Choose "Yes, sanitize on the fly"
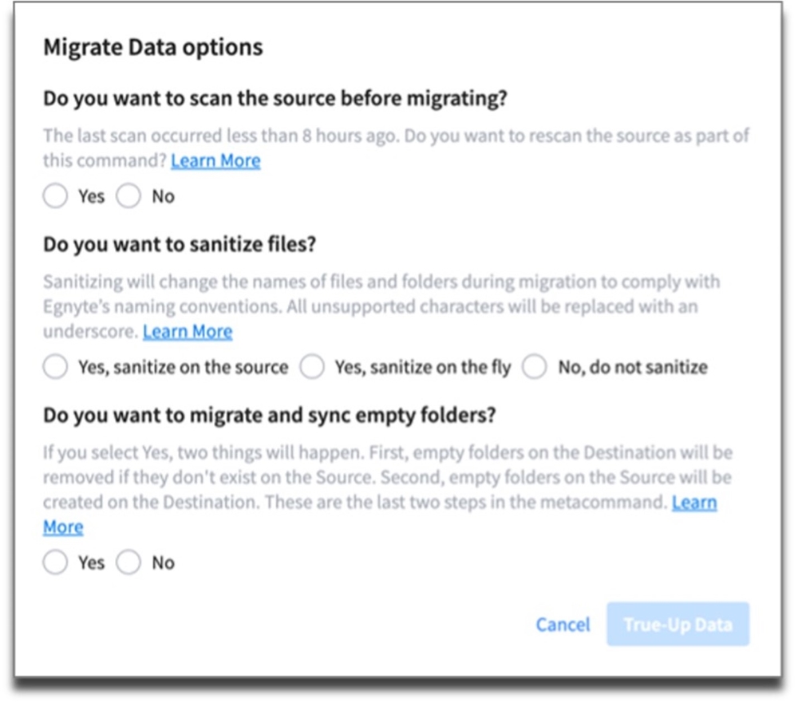Screen dimensions: 798x706 pos(311,367)
